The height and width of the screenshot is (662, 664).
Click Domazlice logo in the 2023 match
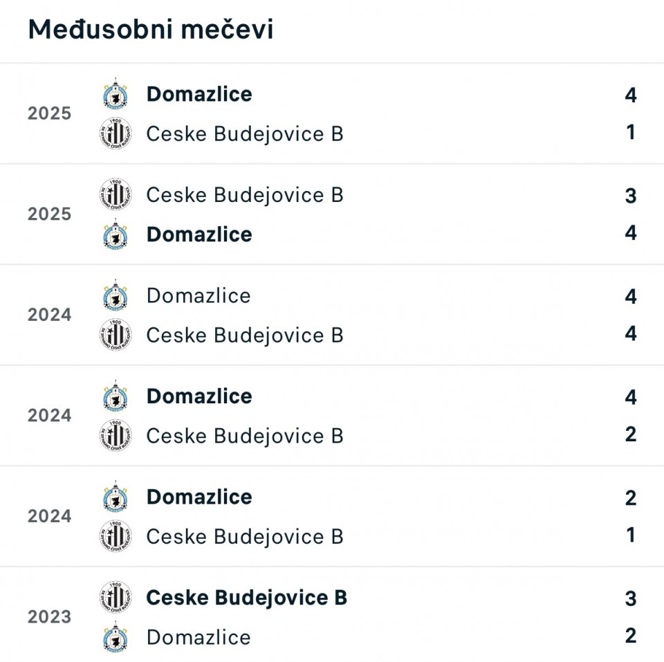click(116, 637)
